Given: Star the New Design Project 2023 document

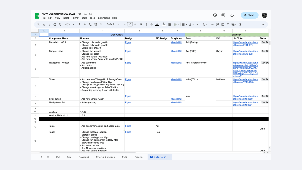Looking at the screenshot, I should tap(80, 14).
